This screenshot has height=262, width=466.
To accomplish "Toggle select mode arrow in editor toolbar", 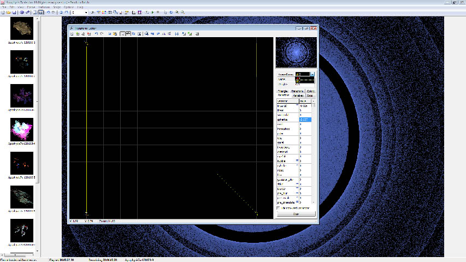I will 122,34.
